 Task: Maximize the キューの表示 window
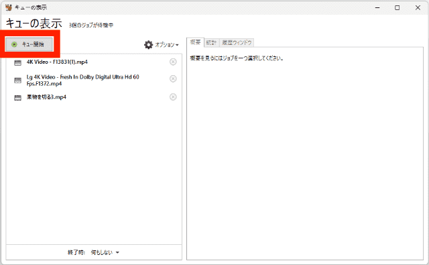pos(397,7)
